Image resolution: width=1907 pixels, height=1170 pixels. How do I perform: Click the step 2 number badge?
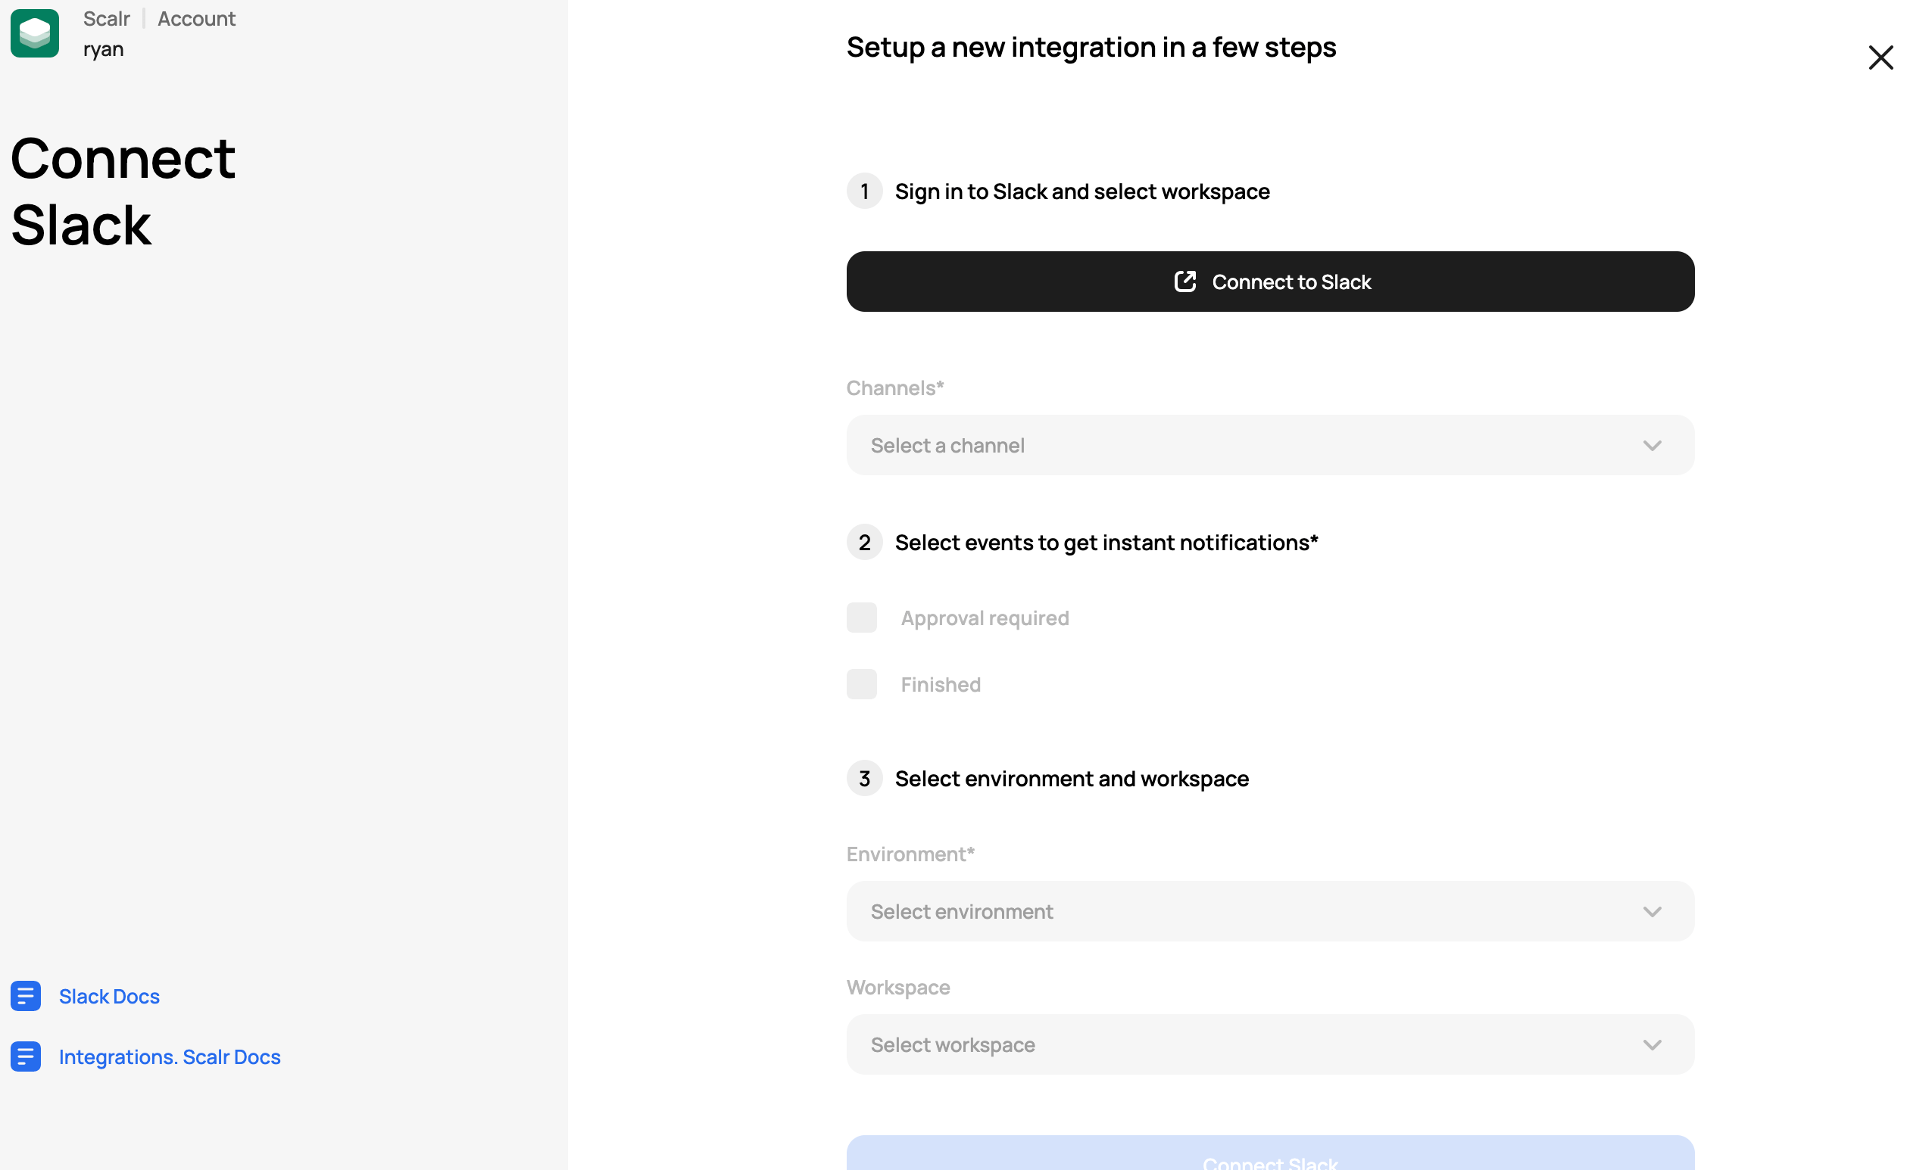864,543
